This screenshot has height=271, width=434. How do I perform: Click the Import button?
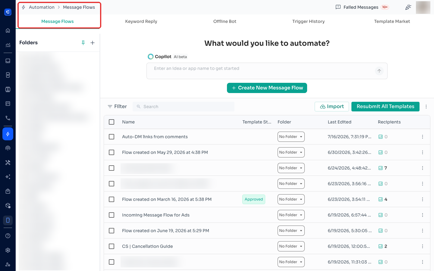point(332,107)
